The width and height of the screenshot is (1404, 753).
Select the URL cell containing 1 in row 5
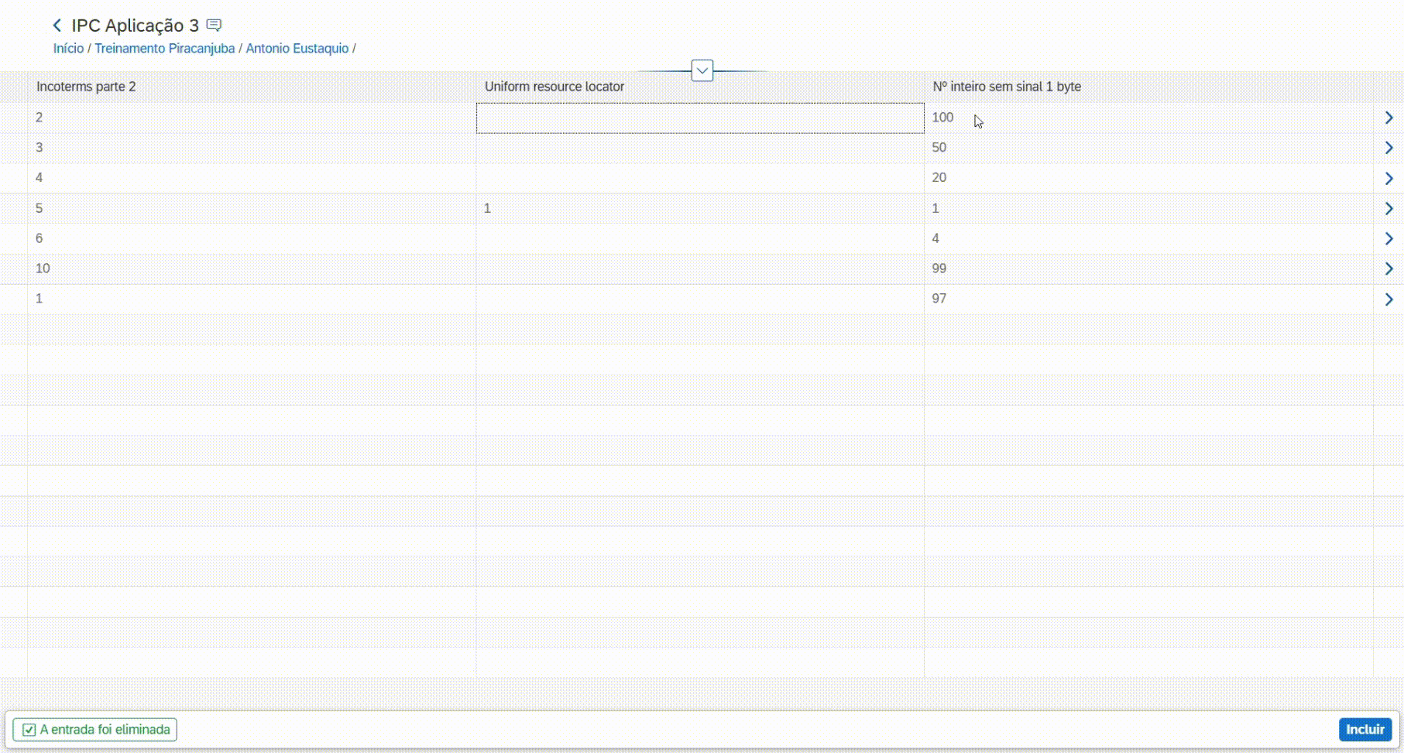point(699,208)
